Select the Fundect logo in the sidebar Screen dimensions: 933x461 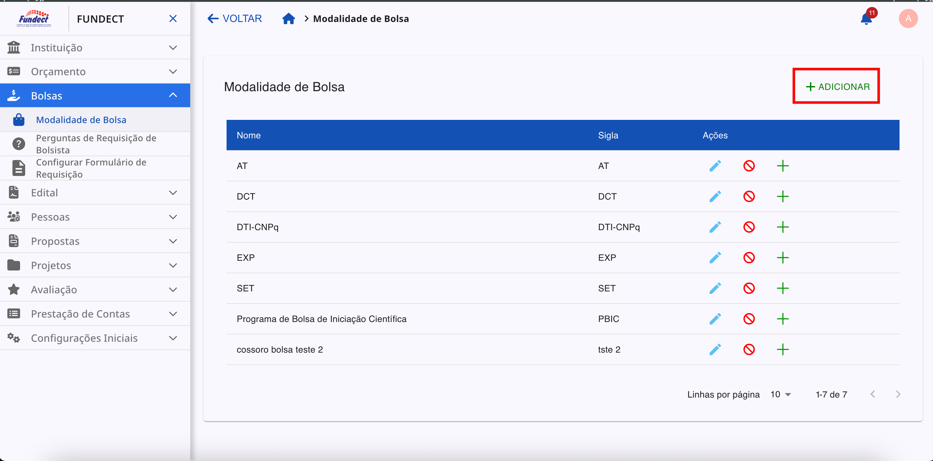coord(34,18)
